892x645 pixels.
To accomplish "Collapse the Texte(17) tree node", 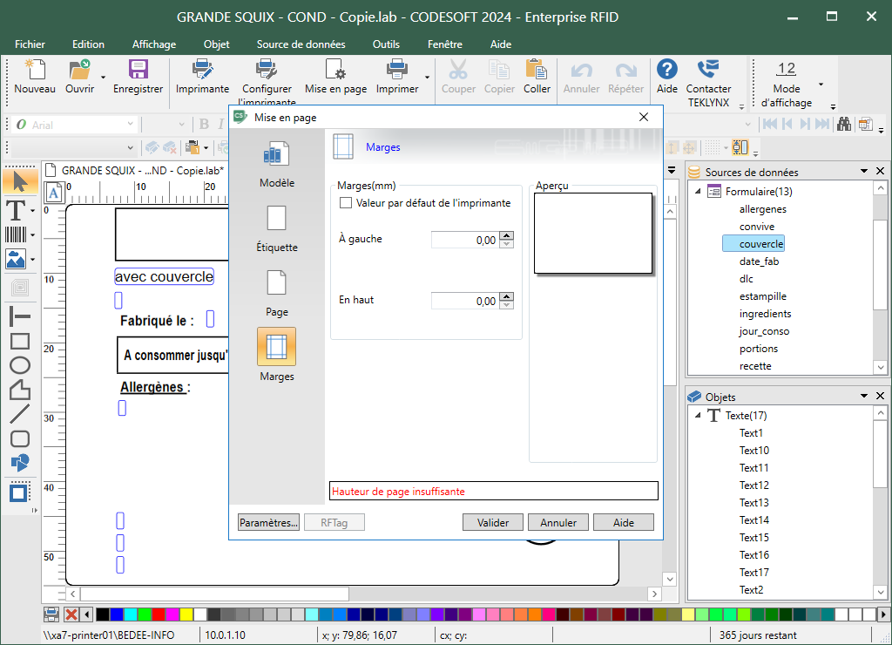I will (x=699, y=416).
